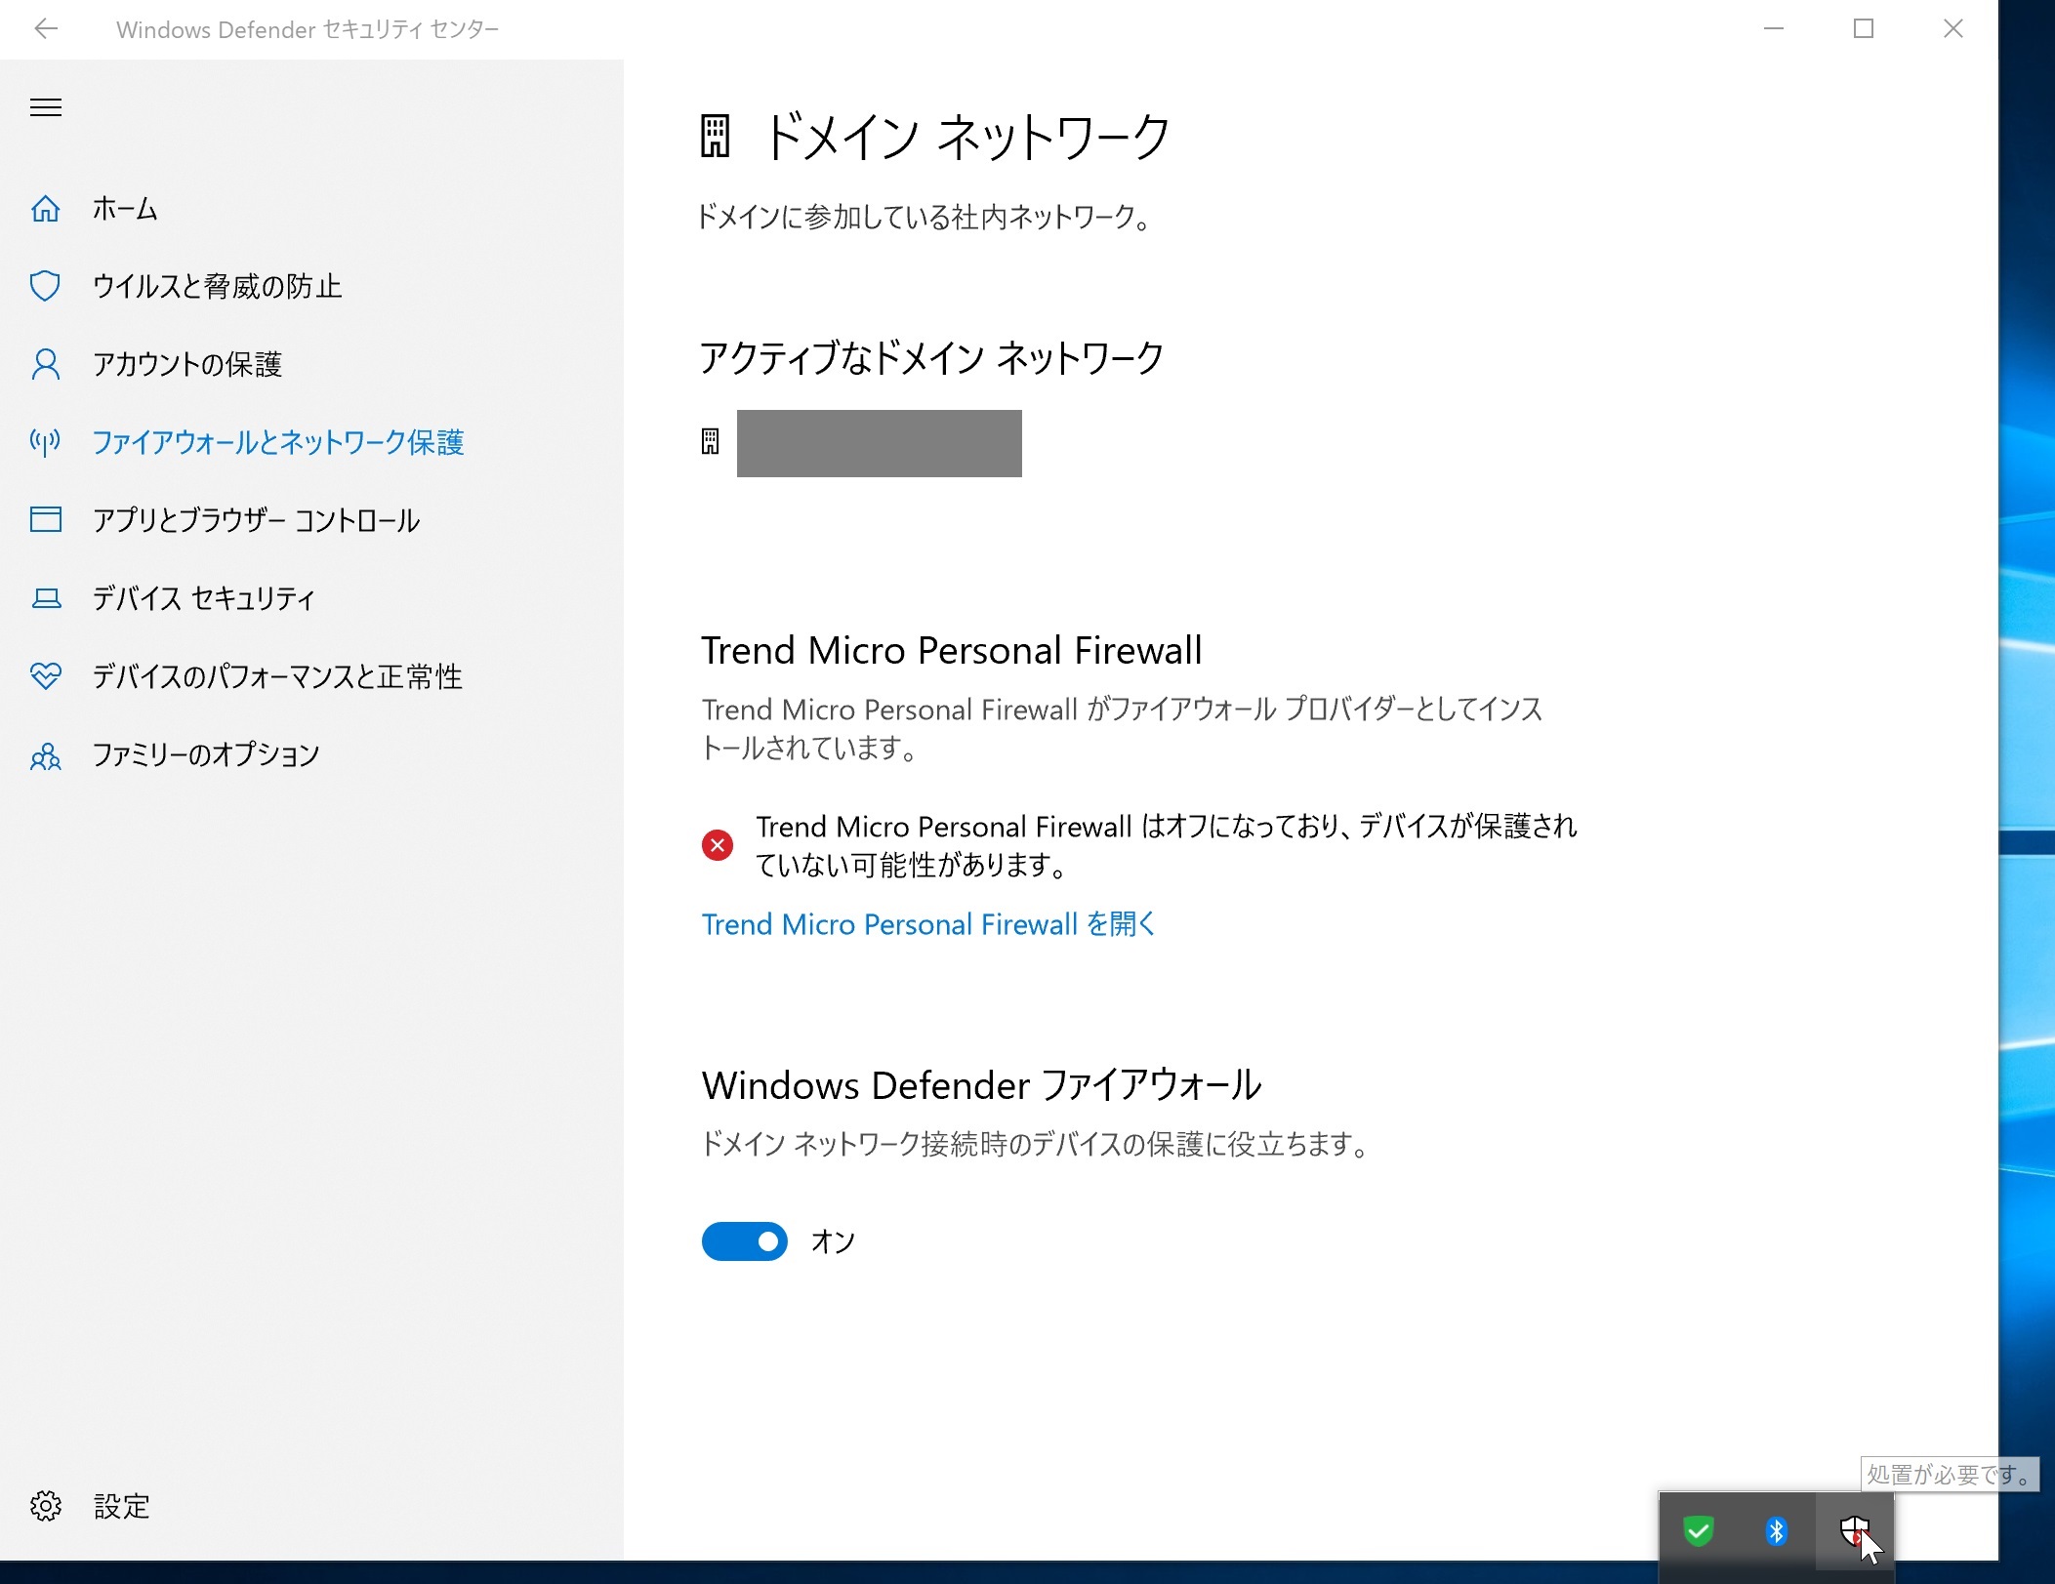Maximize the Defender window
Image resolution: width=2055 pixels, height=1584 pixels.
(1864, 29)
